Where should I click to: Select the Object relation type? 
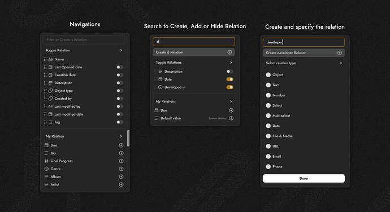point(268,75)
